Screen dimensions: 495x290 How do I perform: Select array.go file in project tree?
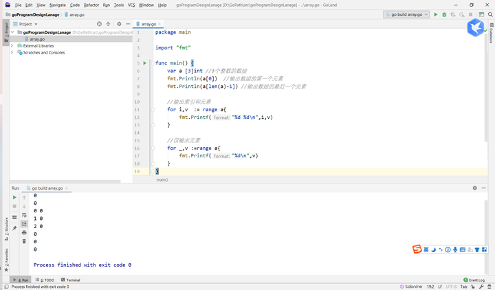[x=37, y=39]
